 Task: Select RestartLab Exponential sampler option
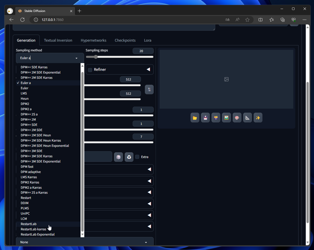pyautogui.click(x=48, y=234)
